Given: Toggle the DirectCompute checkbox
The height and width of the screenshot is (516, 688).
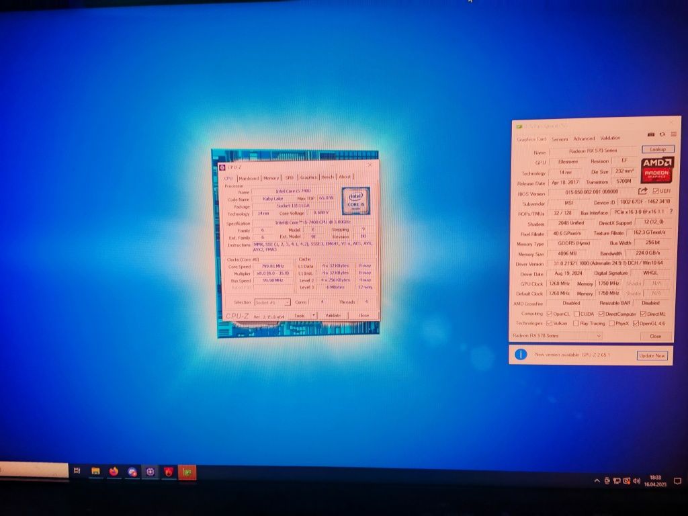Looking at the screenshot, I should point(601,314).
